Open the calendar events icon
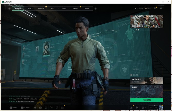Viewport: 172px width, 111px height. [x=62, y=107]
